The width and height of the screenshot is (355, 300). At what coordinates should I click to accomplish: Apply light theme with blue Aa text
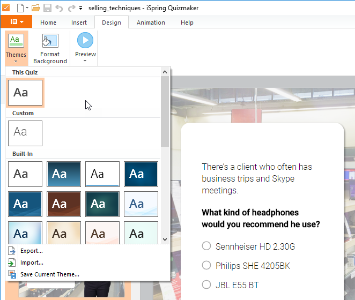pos(141,204)
